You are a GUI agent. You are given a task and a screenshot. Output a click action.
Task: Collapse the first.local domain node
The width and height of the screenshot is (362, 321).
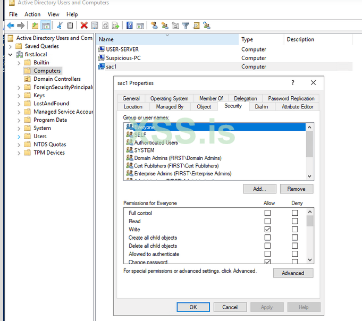pos(10,55)
